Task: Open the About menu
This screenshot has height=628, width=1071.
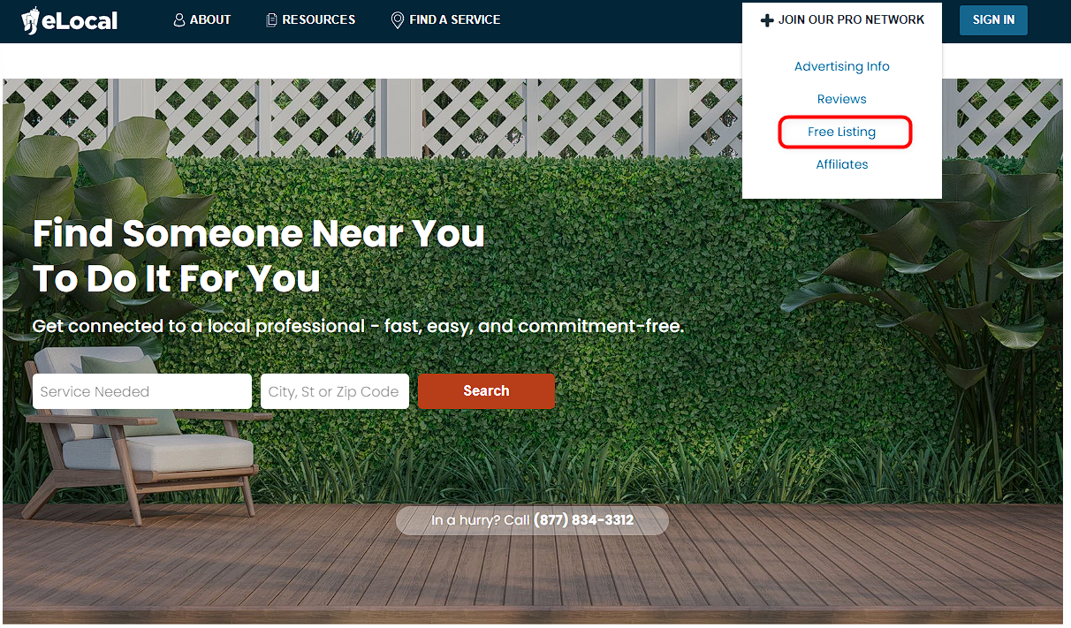Action: pos(202,19)
